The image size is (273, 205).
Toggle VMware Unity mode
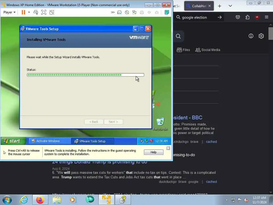tap(52, 12)
